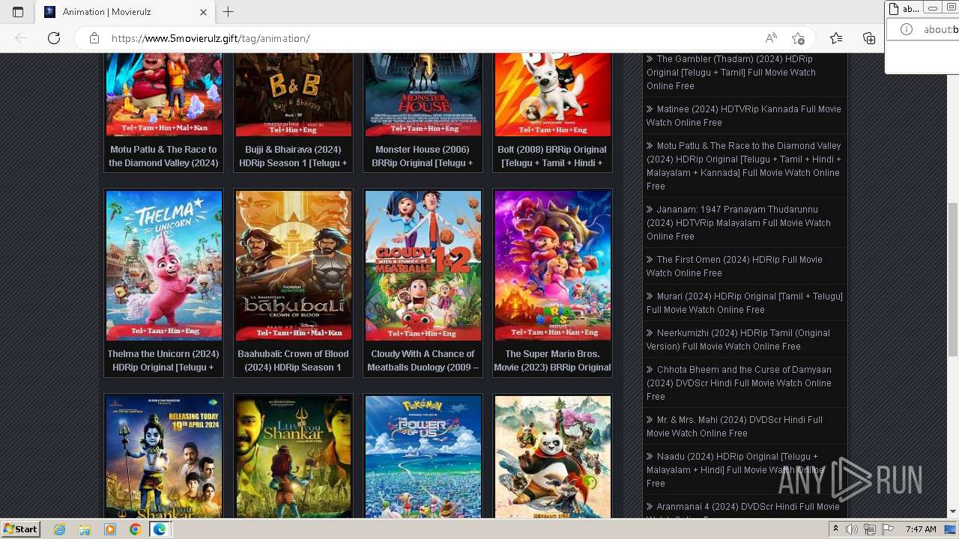This screenshot has width=959, height=539.
Task: Click scrollbar down arrow
Action: [x=952, y=512]
